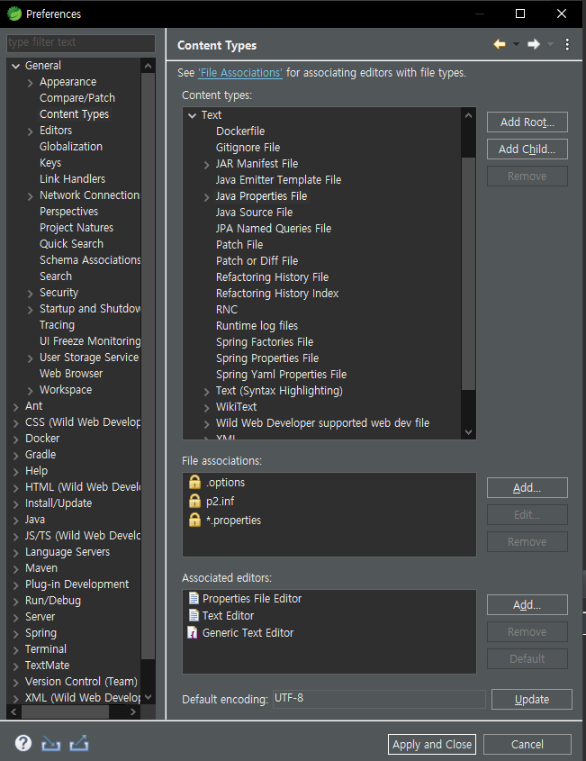
Task: Select Terminal preferences node
Action: [46, 649]
